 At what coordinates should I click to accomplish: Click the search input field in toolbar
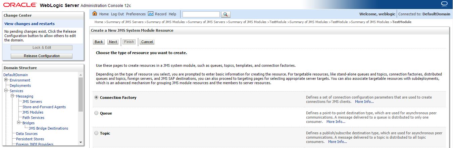point(201,14)
